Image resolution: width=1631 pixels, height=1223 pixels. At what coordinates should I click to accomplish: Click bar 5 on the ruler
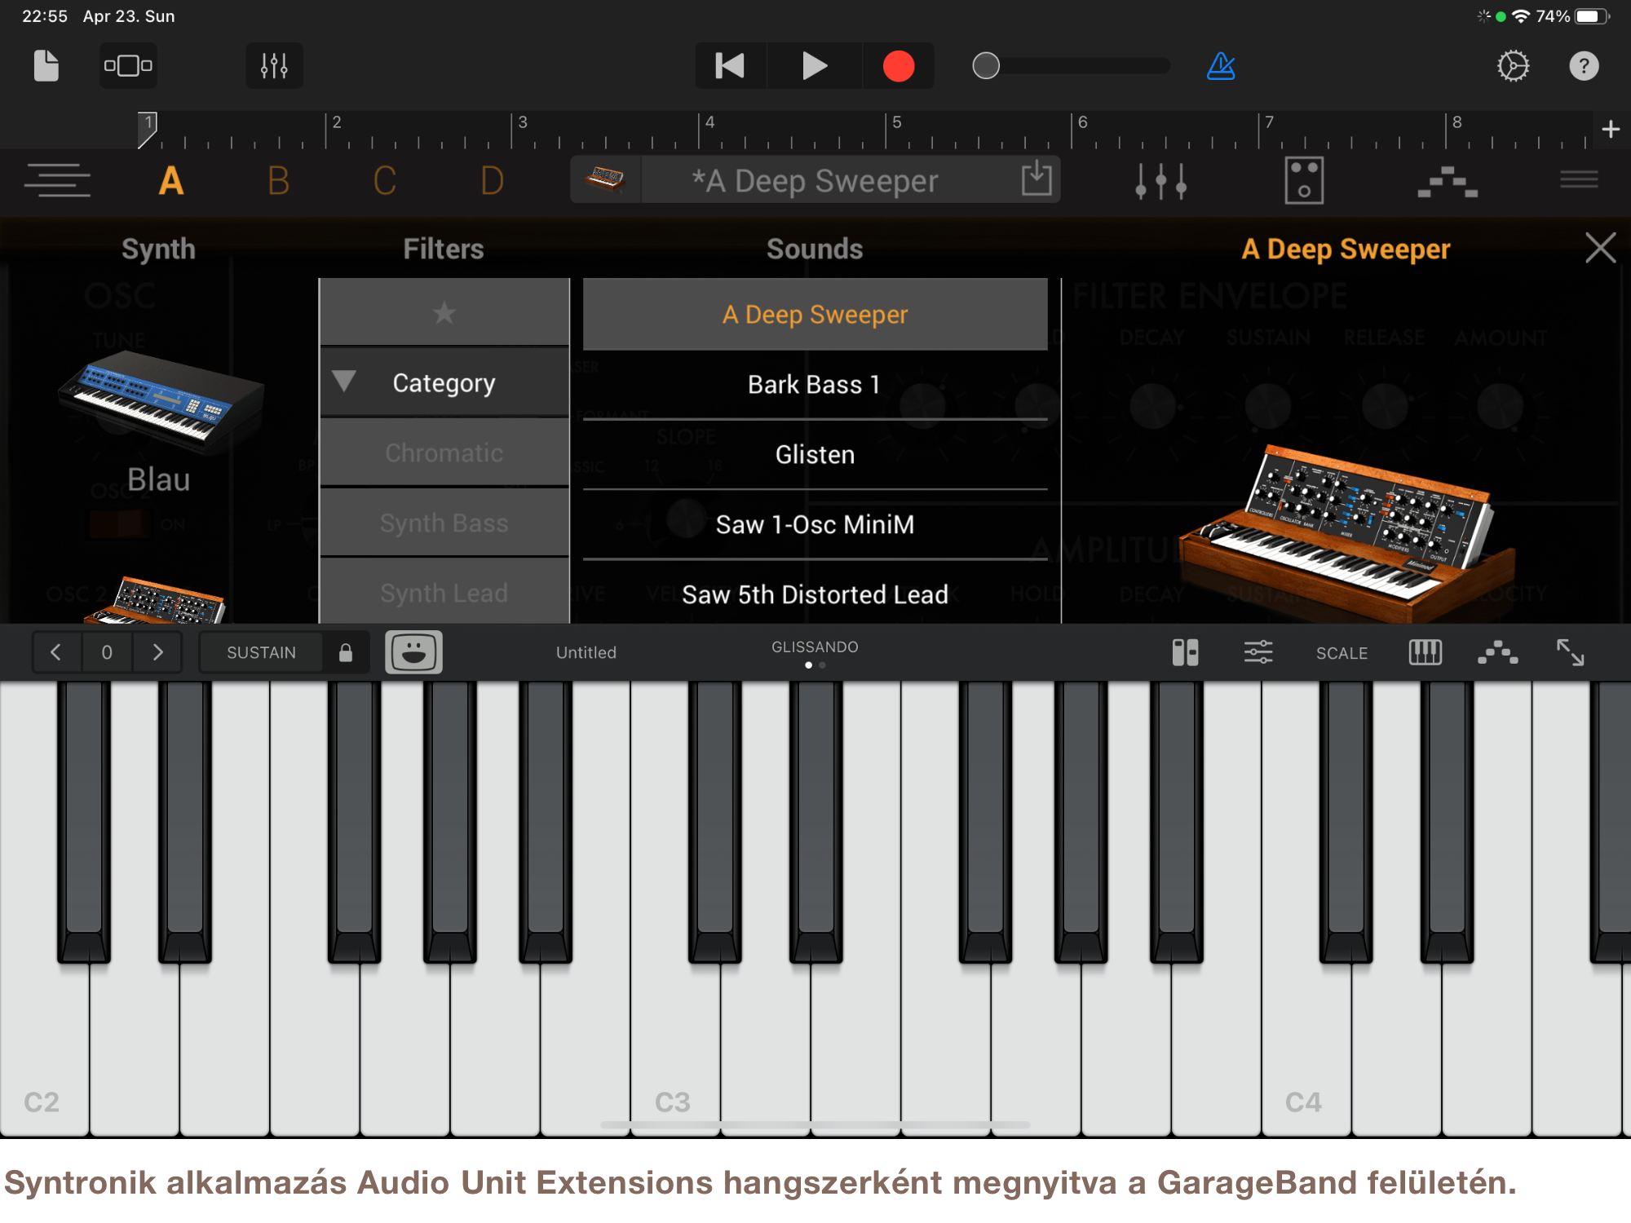(895, 123)
